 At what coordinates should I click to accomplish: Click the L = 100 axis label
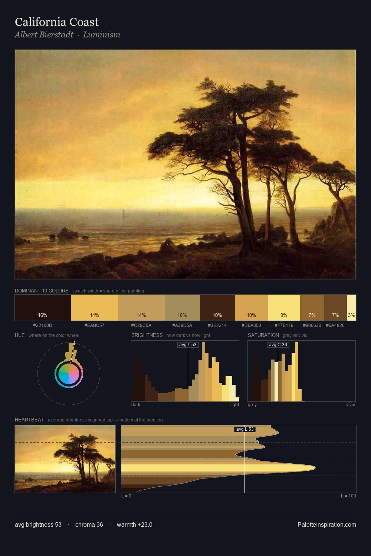348,496
